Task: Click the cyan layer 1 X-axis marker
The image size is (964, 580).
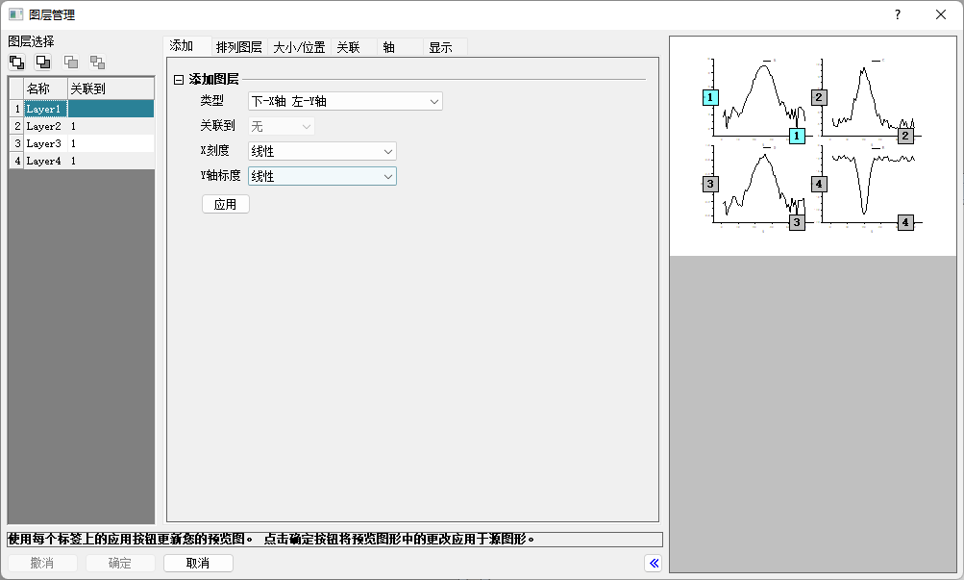Action: coord(797,136)
